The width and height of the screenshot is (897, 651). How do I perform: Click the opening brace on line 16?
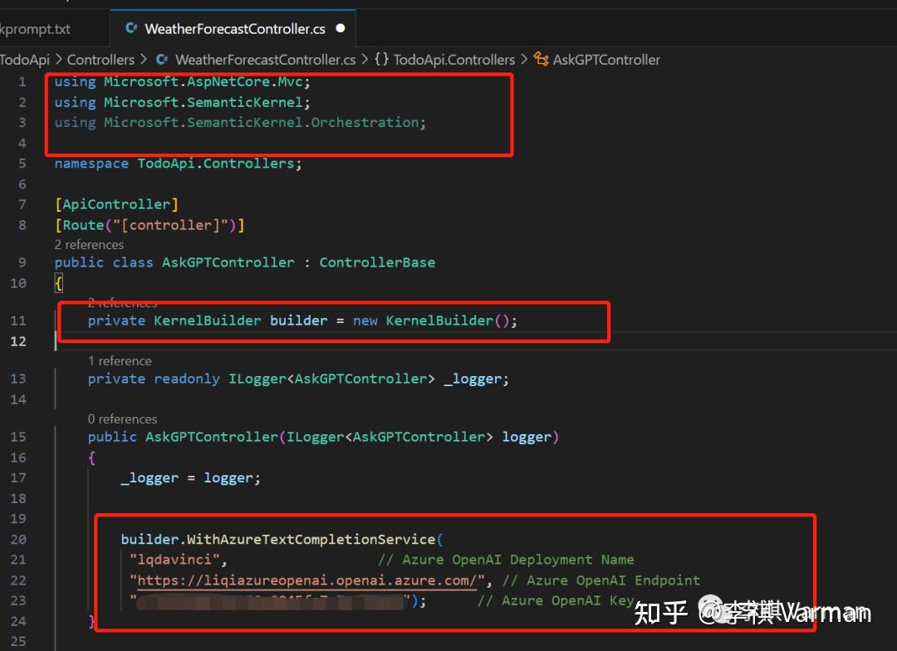(x=91, y=458)
